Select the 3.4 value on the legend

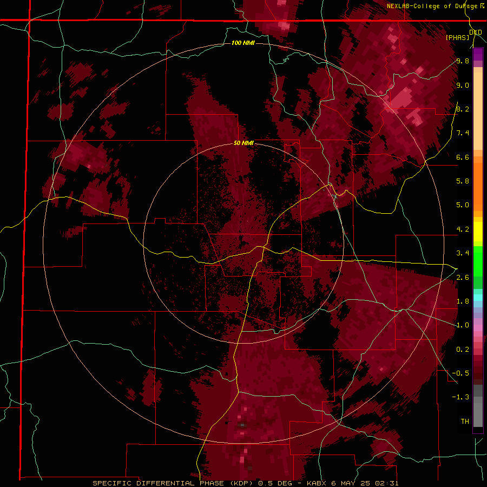click(463, 253)
